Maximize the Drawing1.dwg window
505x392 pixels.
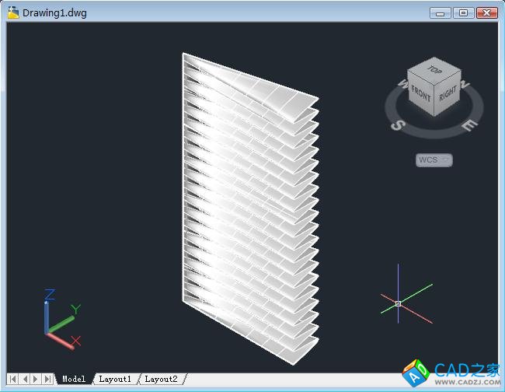(x=464, y=12)
